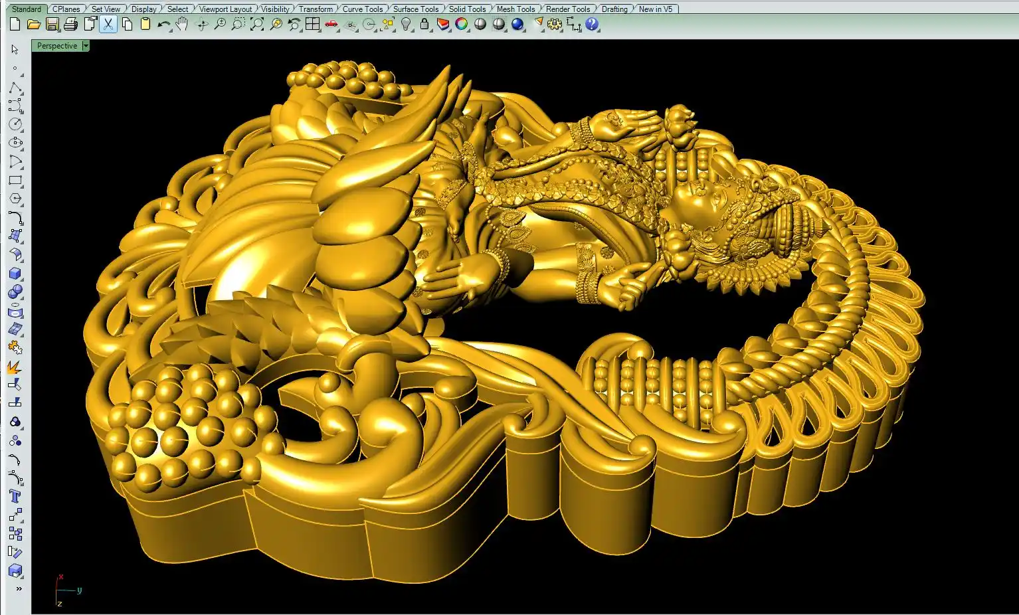Click the Lock objects padlock icon
Viewport: 1019px width, 615px height.
click(424, 25)
